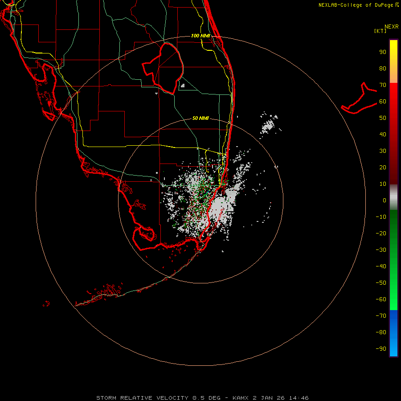Click the -90 value on the velocity scale
The image size is (401, 401).
381,348
